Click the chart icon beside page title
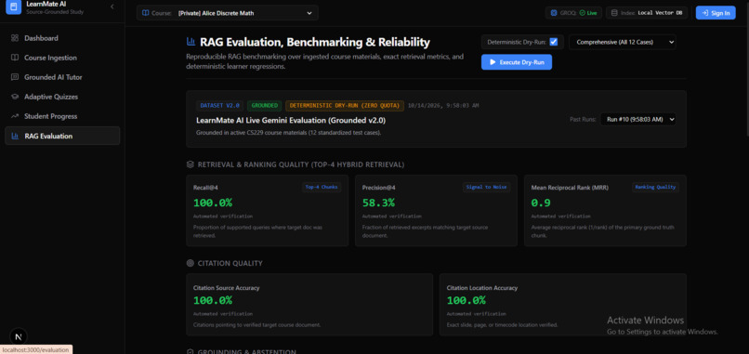749x354 pixels. [x=191, y=42]
